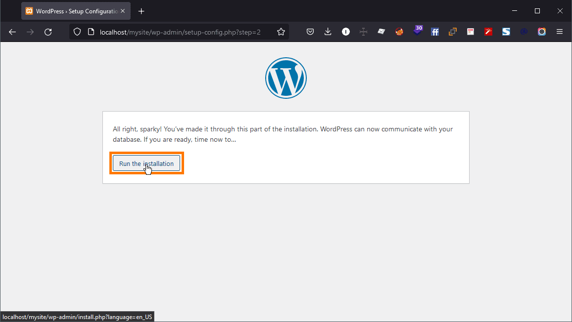Click the URL address bar field
This screenshot has width=572, height=322.
pyautogui.click(x=180, y=32)
